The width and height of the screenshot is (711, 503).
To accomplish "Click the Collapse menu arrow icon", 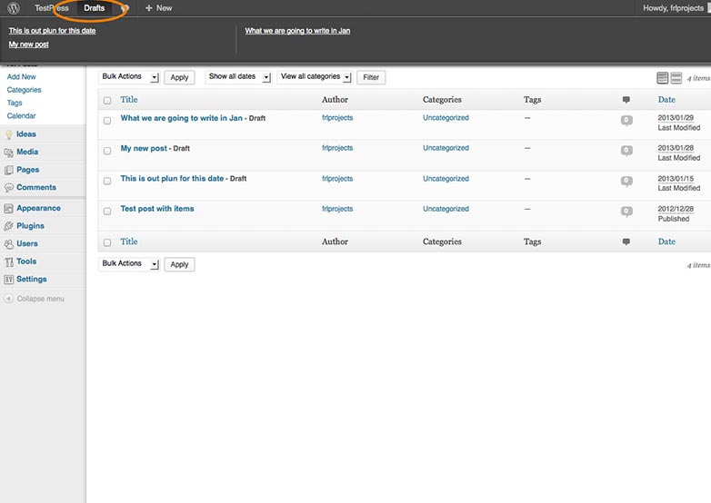I will [x=8, y=299].
